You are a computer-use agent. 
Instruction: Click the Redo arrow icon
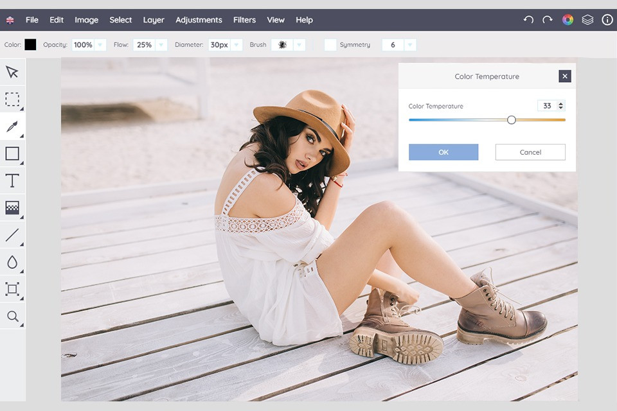[548, 20]
